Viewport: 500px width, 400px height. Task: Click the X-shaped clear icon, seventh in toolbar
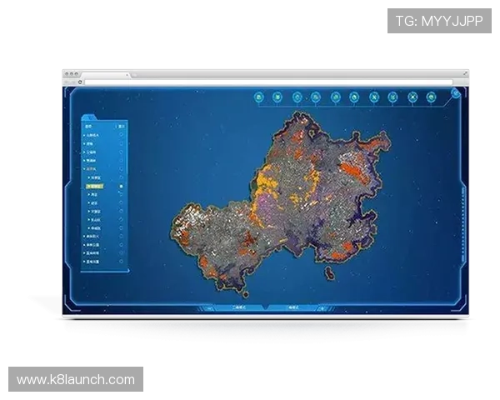pyautogui.click(x=374, y=98)
